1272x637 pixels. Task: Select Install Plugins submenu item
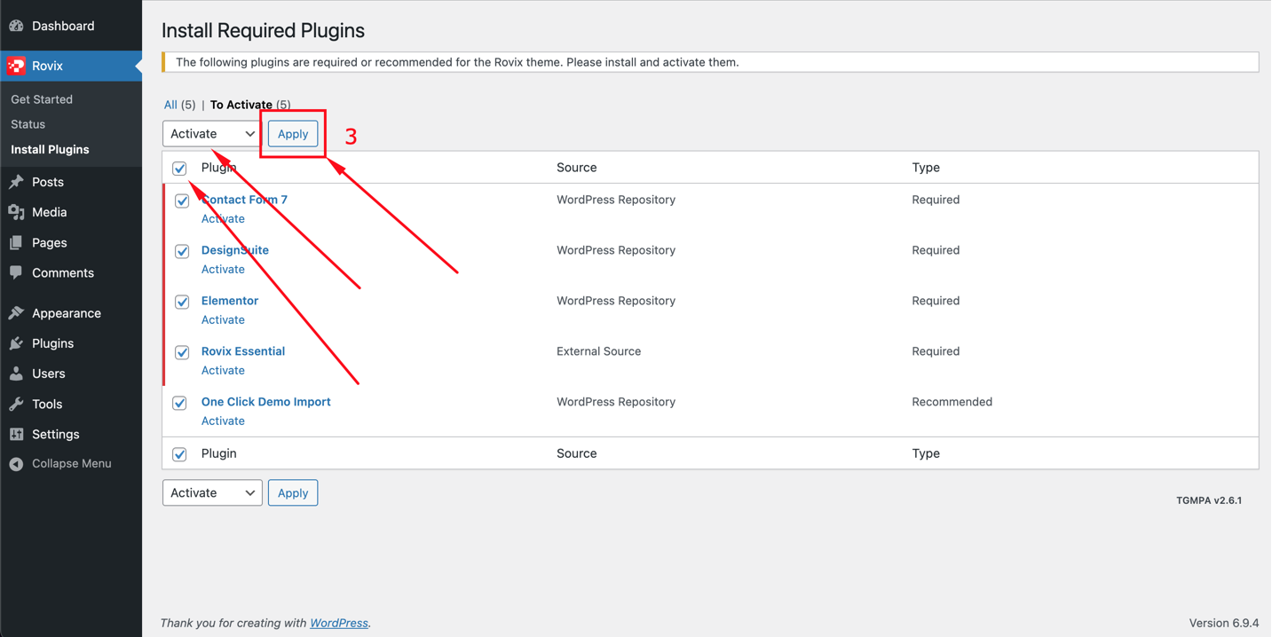(50, 149)
